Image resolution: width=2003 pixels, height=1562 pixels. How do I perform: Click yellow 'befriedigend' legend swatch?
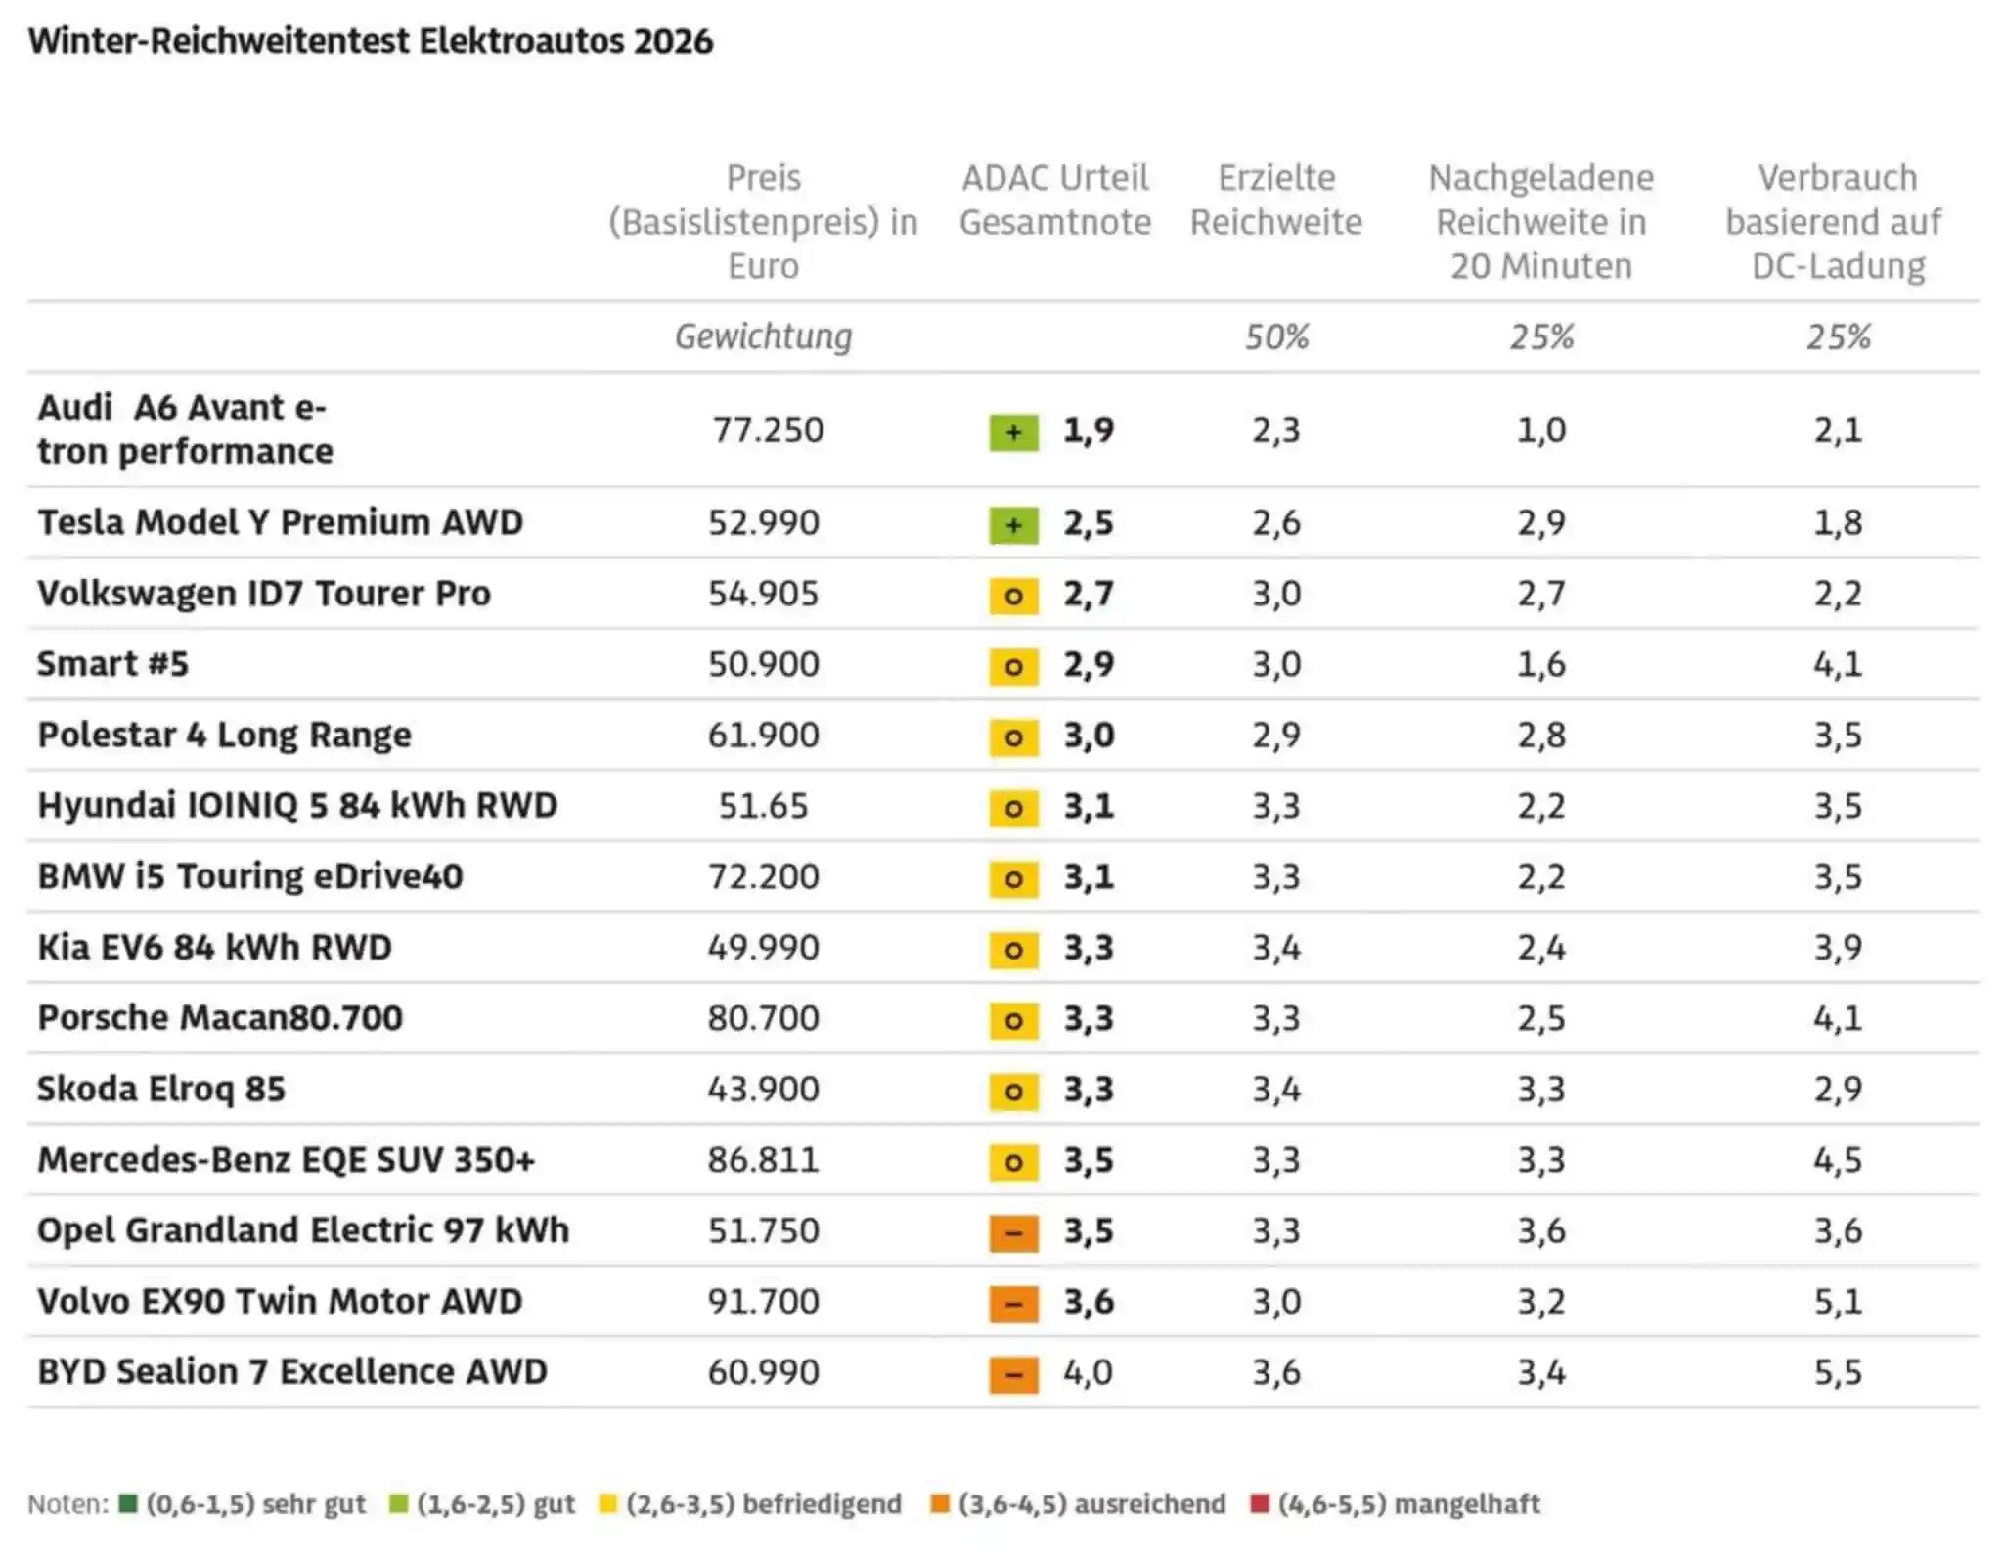click(x=608, y=1503)
